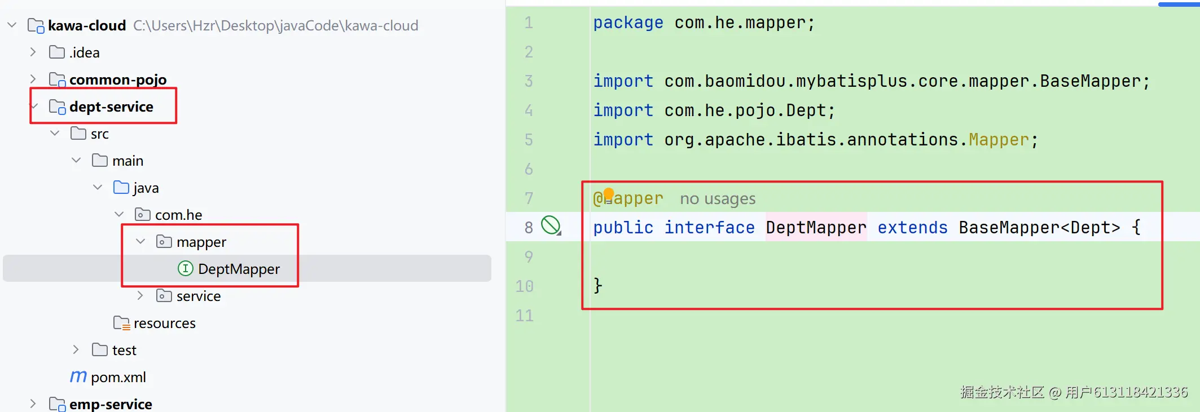Expand the service package
Image resolution: width=1200 pixels, height=412 pixels.
(140, 296)
